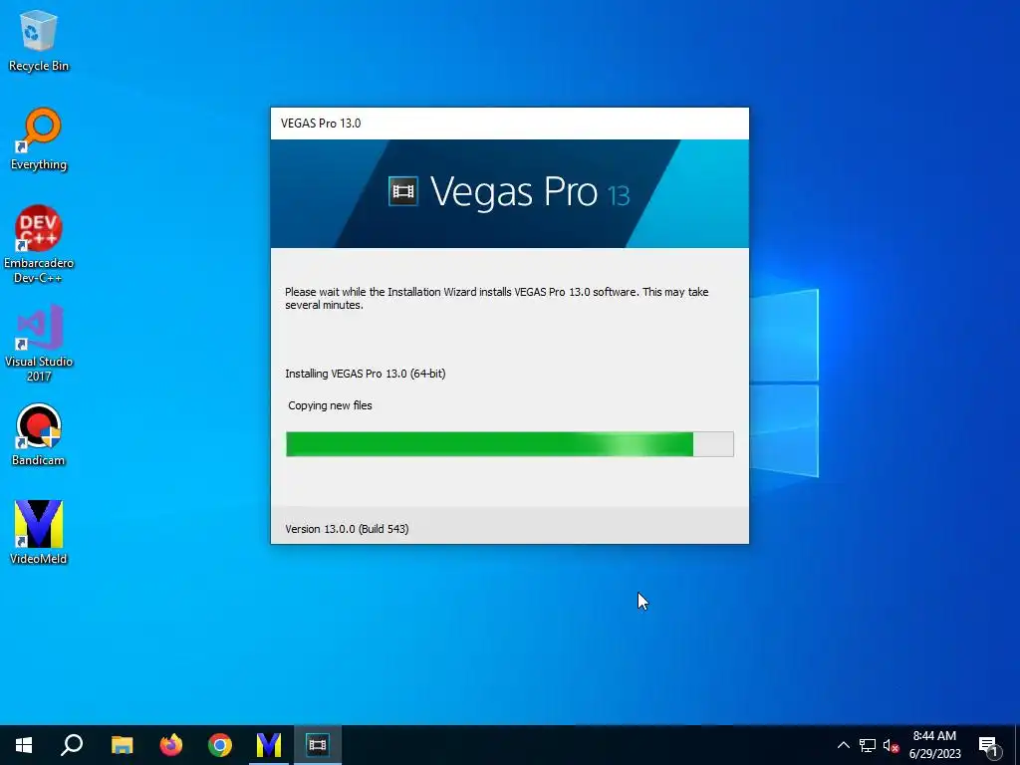1020x765 pixels.
Task: Click the "Copying new files" status text
Action: 330,405
